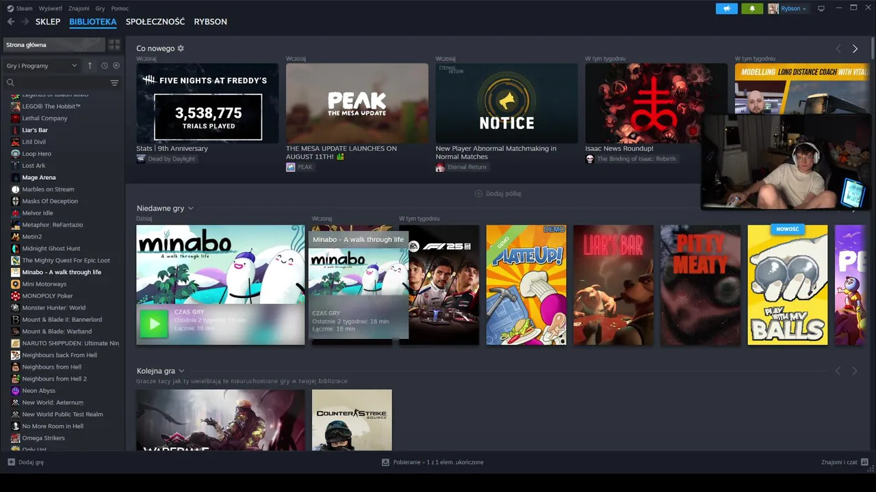Open PEAK Mesa Update news thumbnail
The image size is (876, 492).
[x=357, y=103]
